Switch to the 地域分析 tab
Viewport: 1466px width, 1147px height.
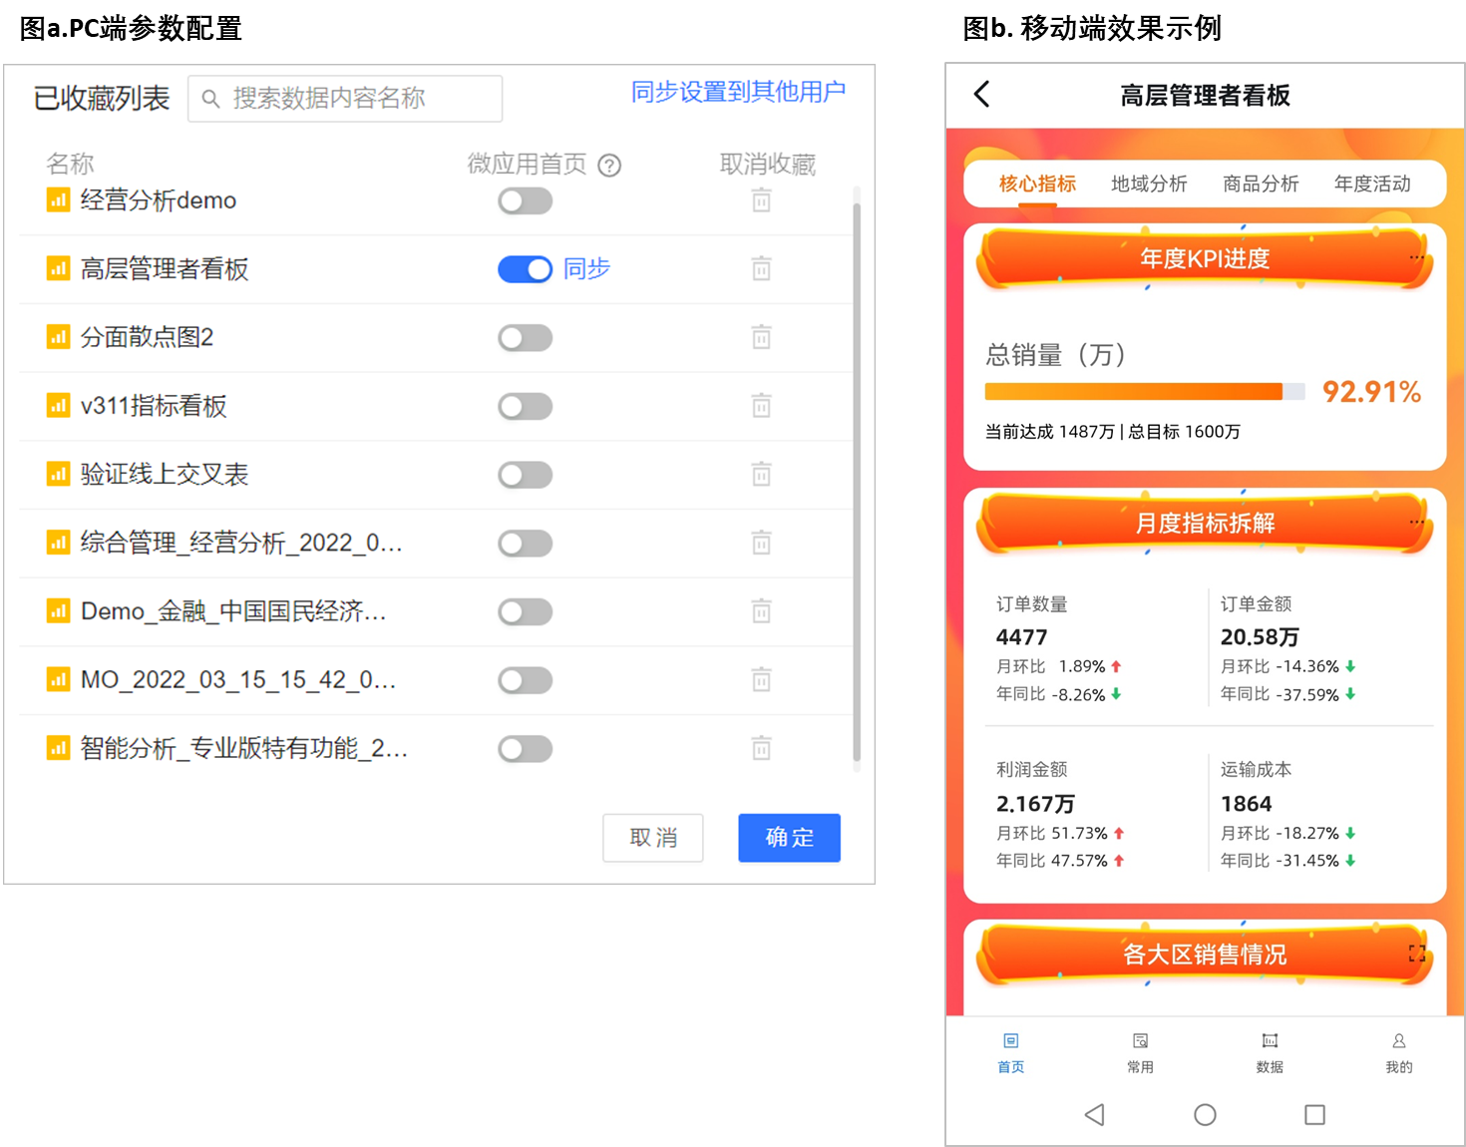pos(1148,184)
